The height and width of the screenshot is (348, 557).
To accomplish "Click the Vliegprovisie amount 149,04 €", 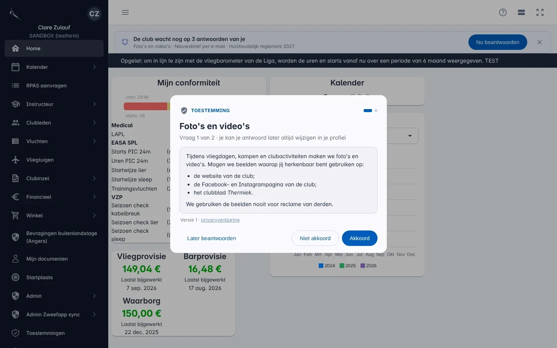I will pyautogui.click(x=142, y=269).
